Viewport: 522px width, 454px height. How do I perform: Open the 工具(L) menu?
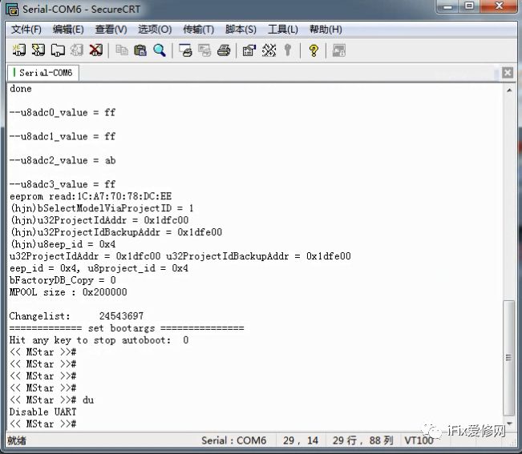pos(282,30)
